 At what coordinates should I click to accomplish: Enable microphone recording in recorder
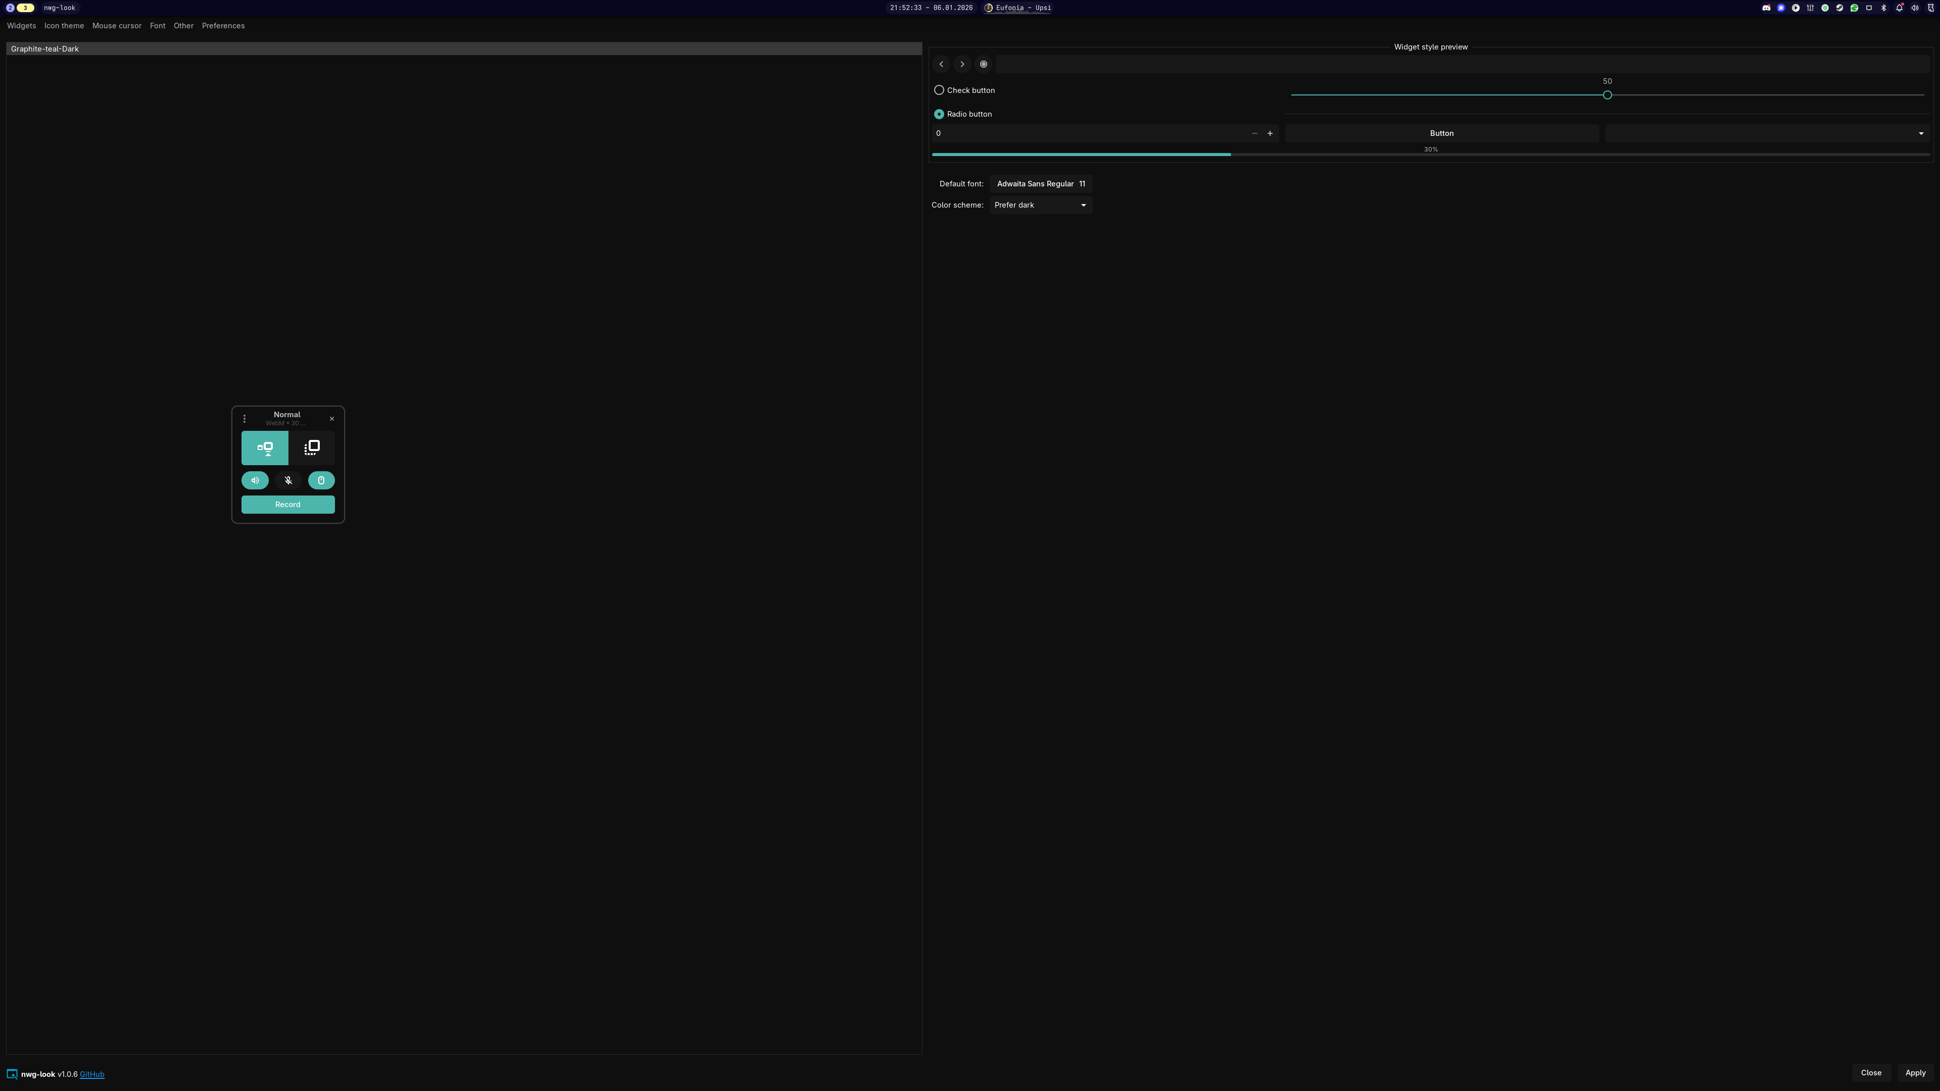click(x=287, y=480)
